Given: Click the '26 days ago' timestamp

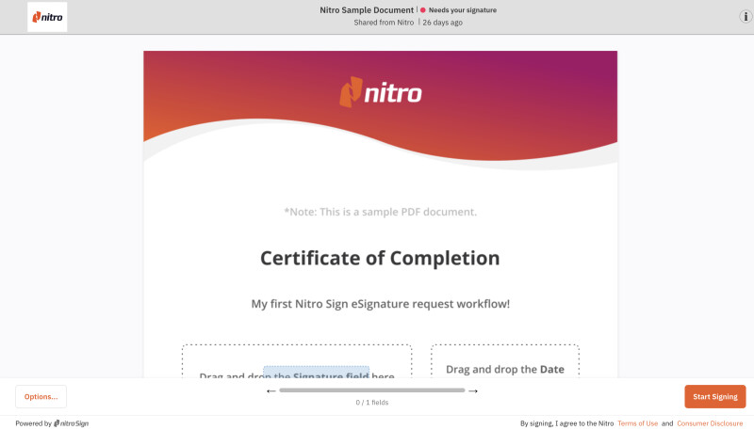Looking at the screenshot, I should (x=442, y=23).
